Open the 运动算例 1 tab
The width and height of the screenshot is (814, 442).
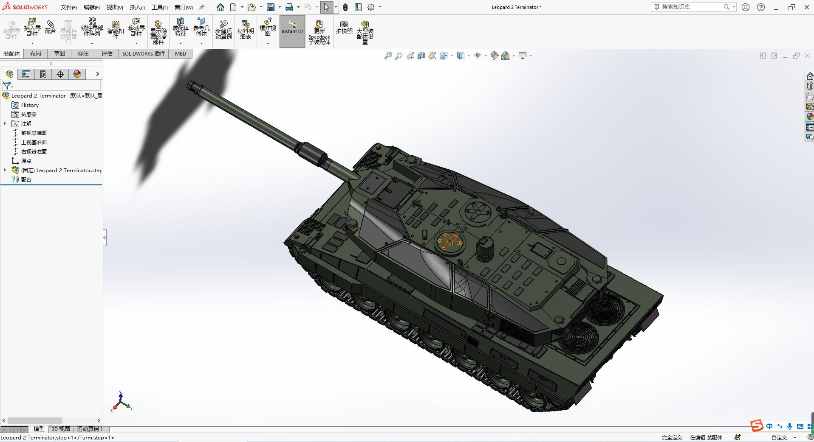[90, 429]
